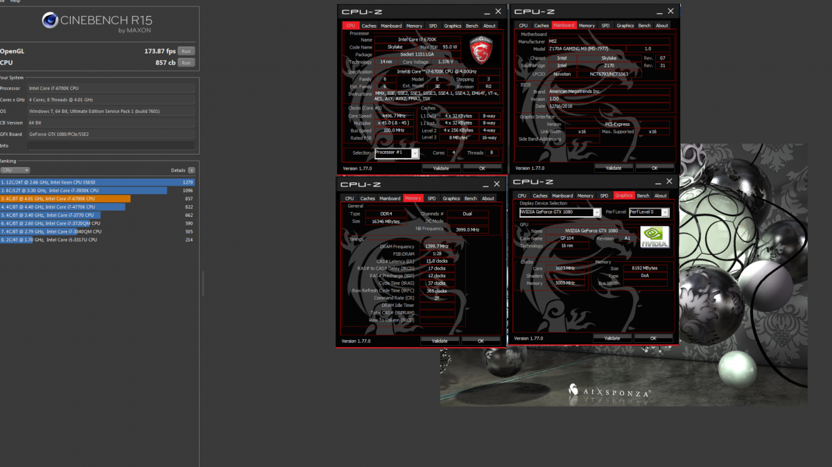Open Memory tab in the CPU-Z Graphics window
The width and height of the screenshot is (832, 467).
coord(586,196)
